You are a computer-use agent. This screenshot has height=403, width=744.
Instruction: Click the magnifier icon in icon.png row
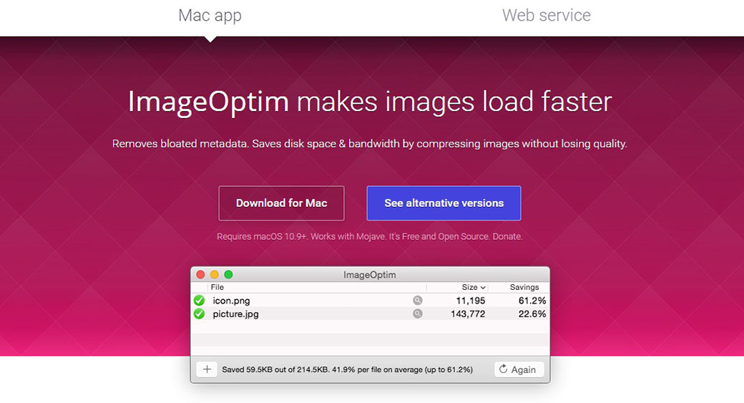417,301
